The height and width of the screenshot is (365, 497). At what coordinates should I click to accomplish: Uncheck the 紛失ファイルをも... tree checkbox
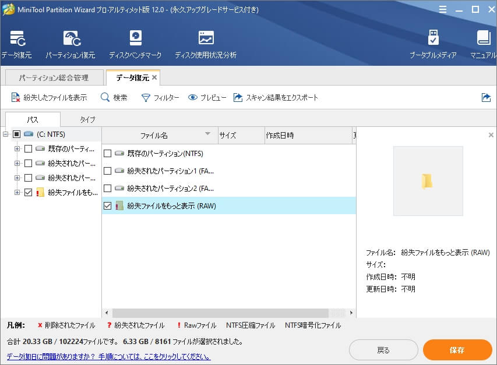(28, 192)
